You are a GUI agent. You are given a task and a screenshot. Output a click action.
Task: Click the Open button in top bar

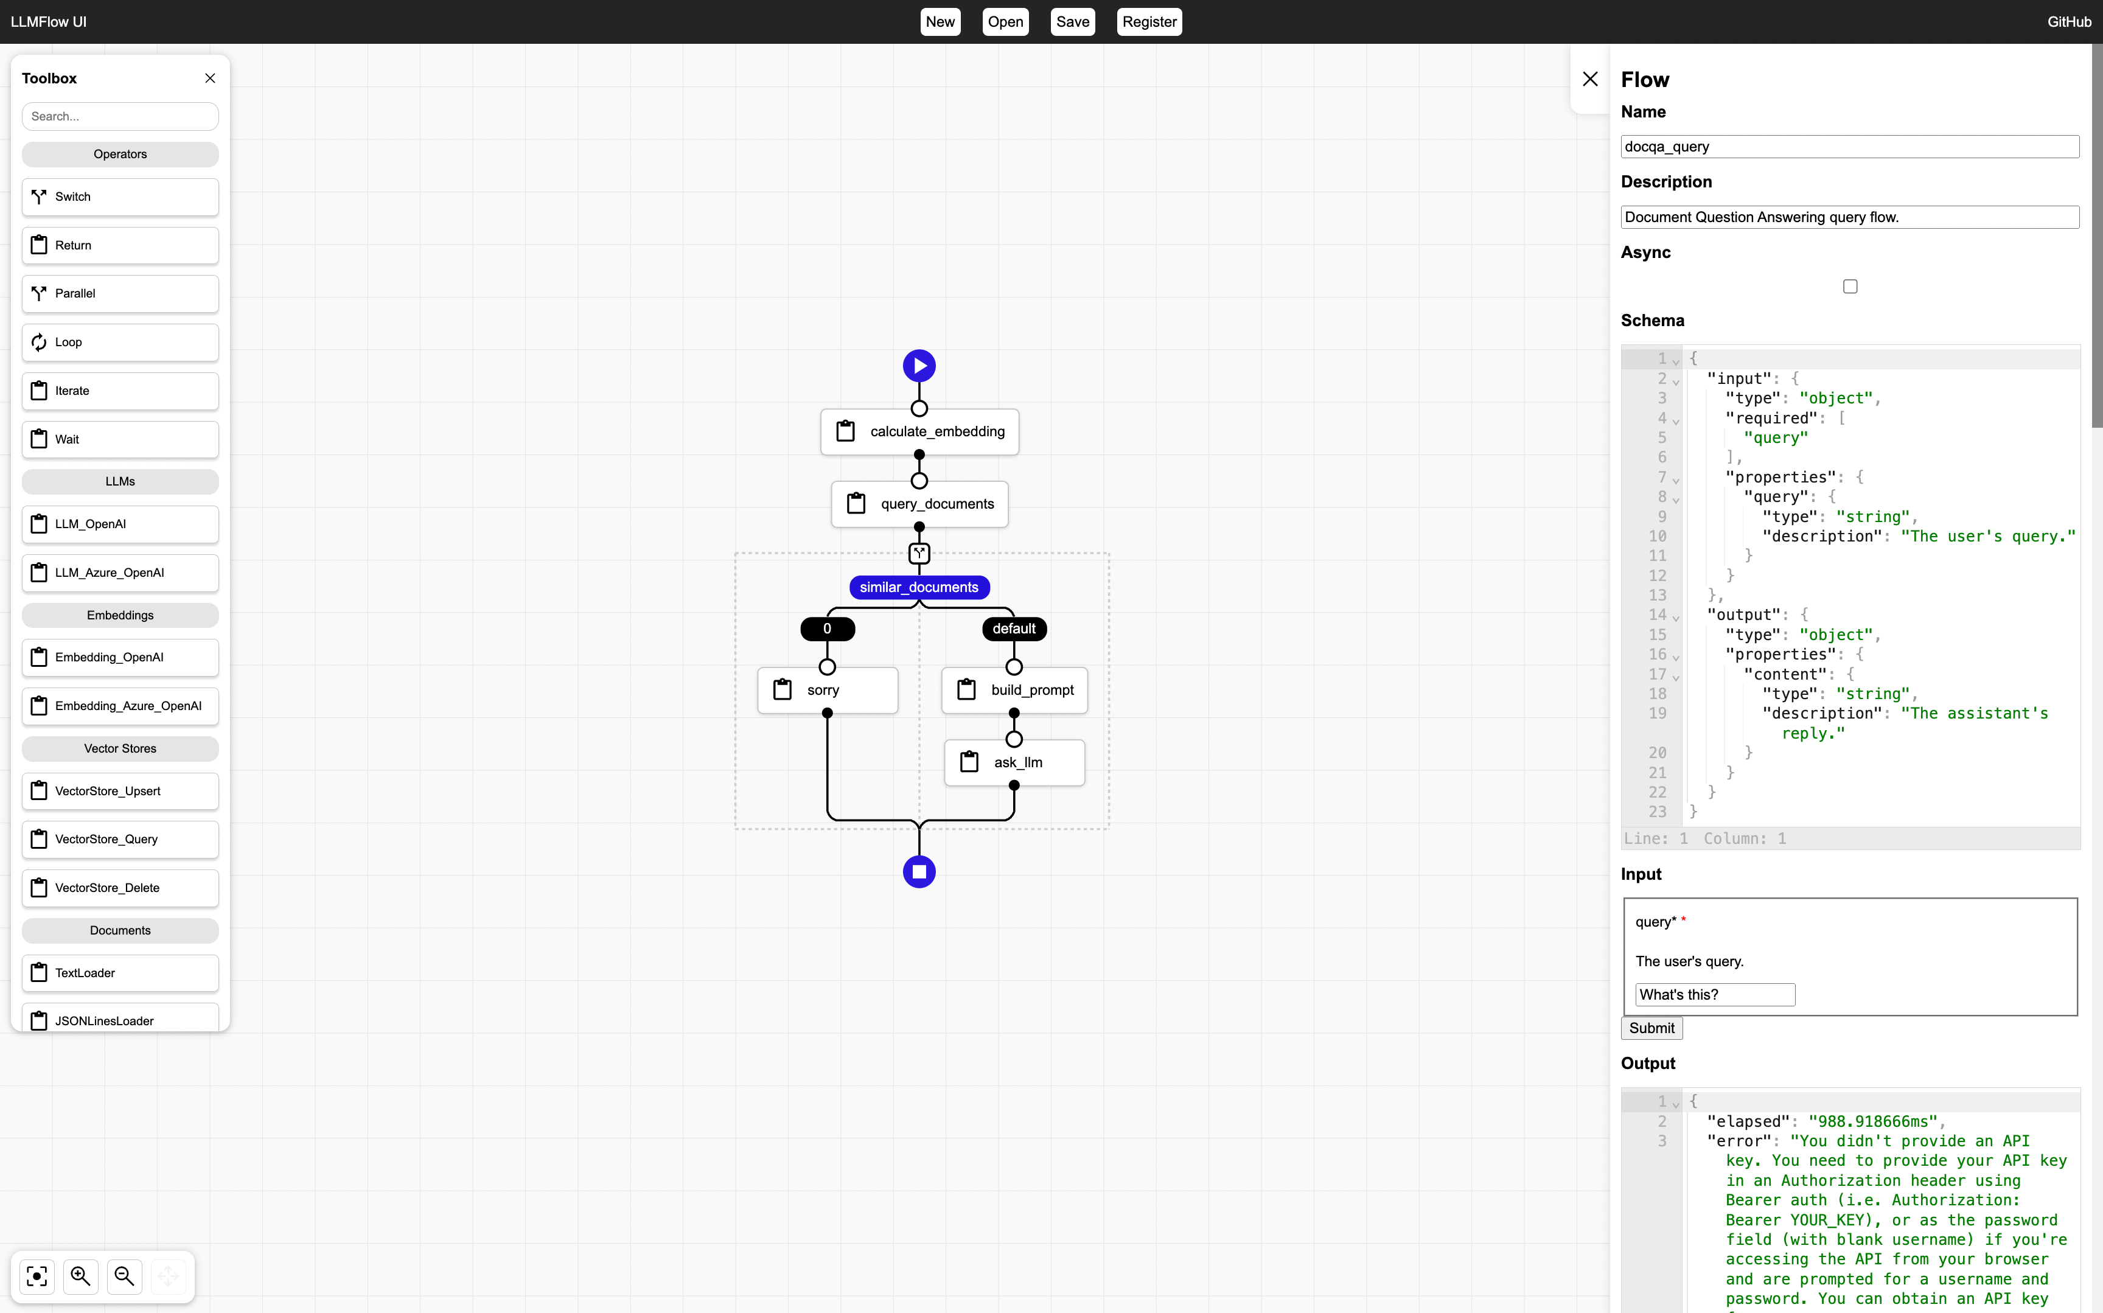point(1005,22)
